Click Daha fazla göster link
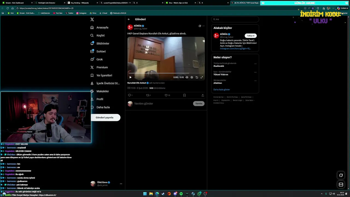 (x=222, y=90)
